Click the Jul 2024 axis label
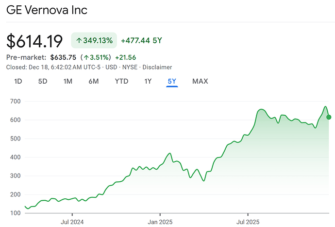Image resolution: width=335 pixels, height=227 pixels. click(72, 222)
